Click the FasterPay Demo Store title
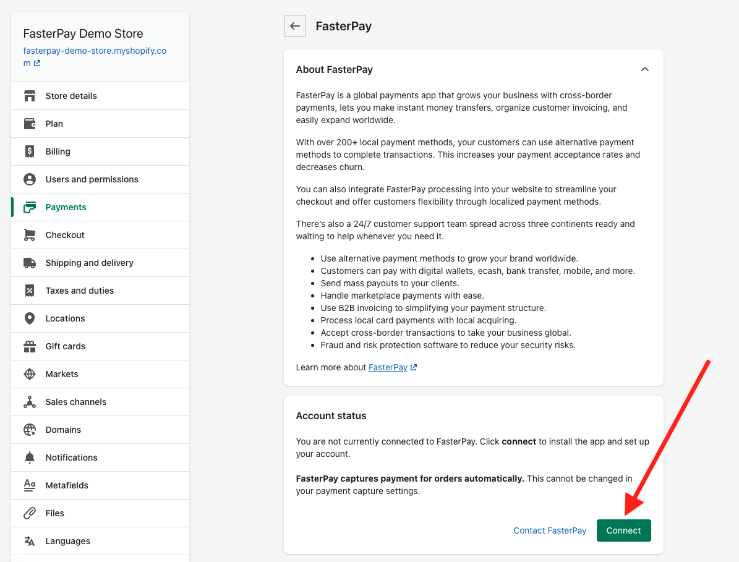Viewport: 739px width, 562px height. click(x=83, y=33)
